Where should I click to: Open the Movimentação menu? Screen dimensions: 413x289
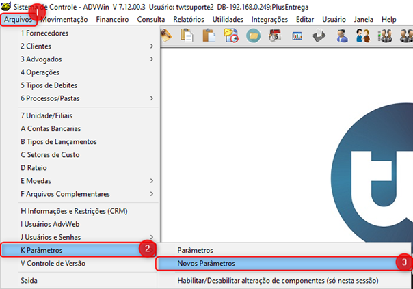pyautogui.click(x=64, y=20)
